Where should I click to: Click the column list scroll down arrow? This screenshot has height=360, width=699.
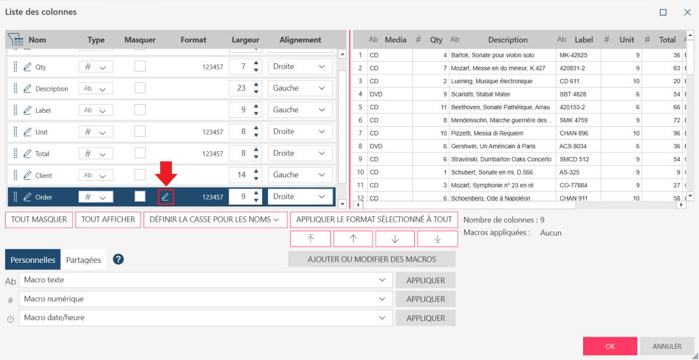(x=342, y=204)
